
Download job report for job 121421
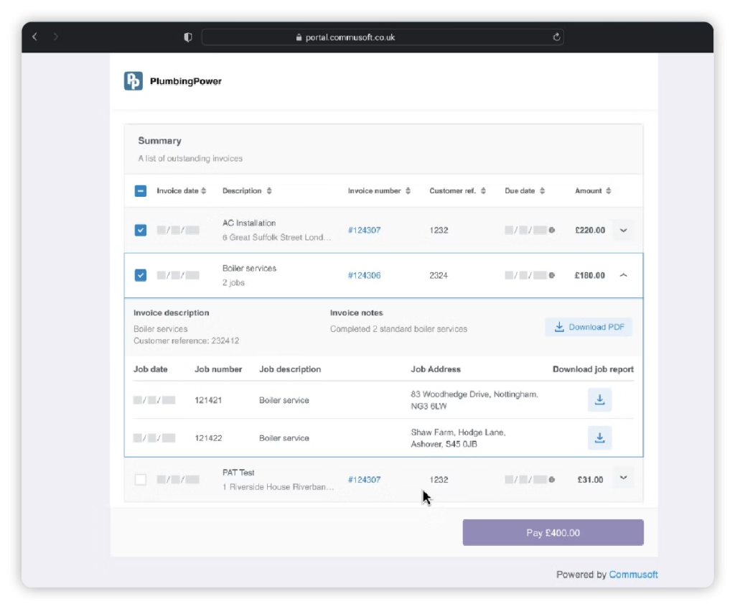coord(599,400)
